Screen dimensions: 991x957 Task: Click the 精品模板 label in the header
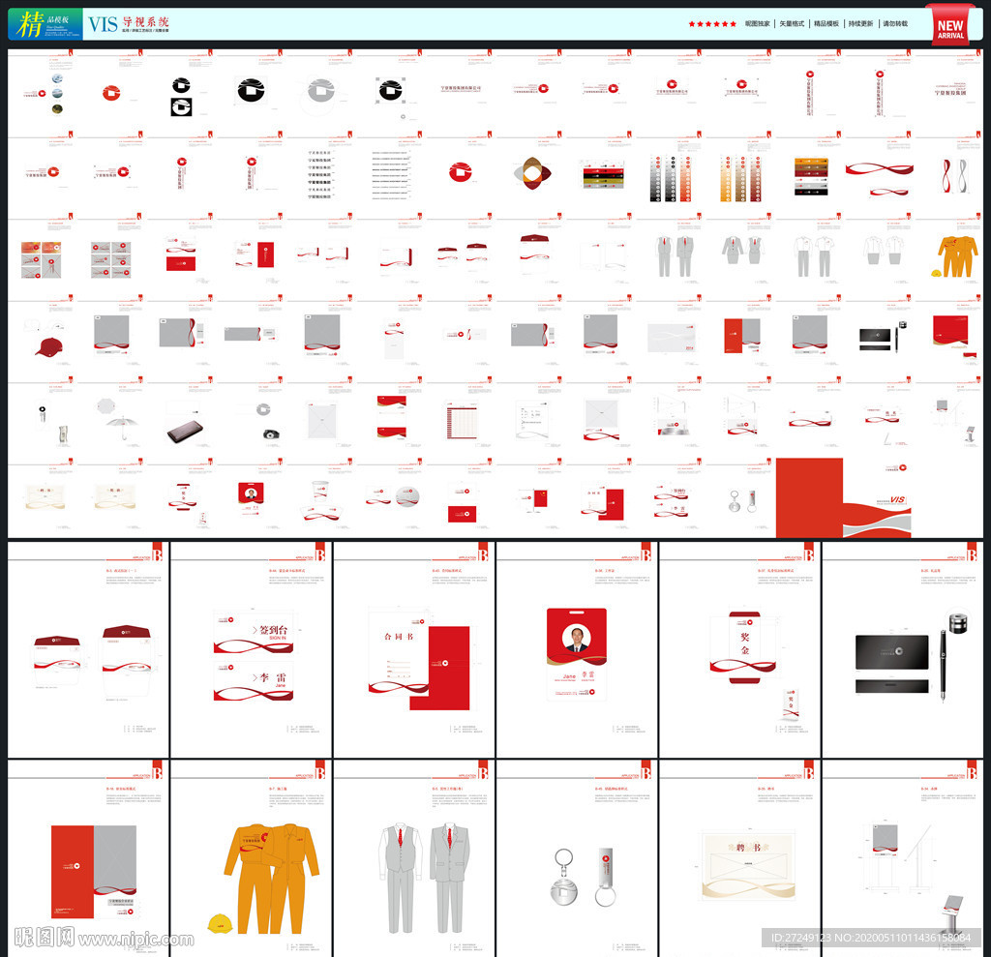[826, 24]
